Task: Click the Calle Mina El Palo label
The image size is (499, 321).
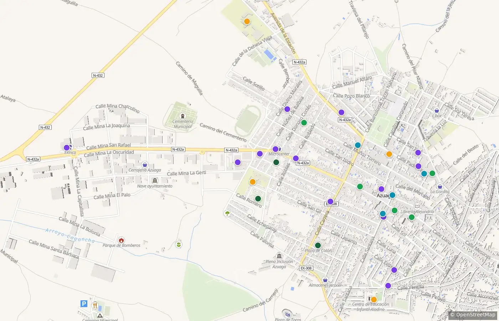Action: pyautogui.click(x=112, y=196)
